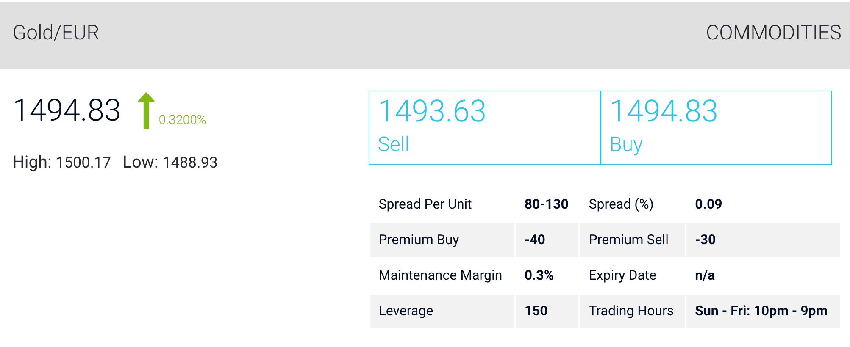Click the Spread Per Unit label

[425, 204]
